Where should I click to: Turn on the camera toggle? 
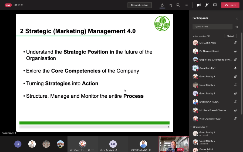[x=199, y=5]
